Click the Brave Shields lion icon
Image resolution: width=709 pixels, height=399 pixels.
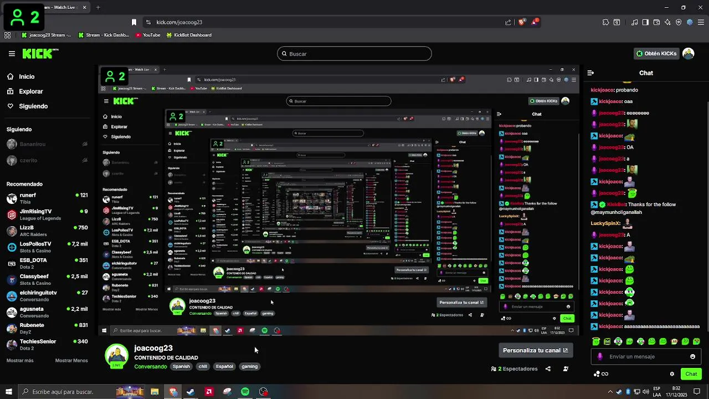pyautogui.click(x=522, y=22)
